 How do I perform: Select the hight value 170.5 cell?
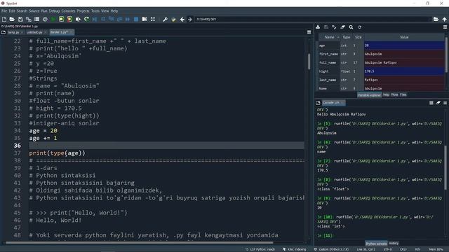pos(404,71)
